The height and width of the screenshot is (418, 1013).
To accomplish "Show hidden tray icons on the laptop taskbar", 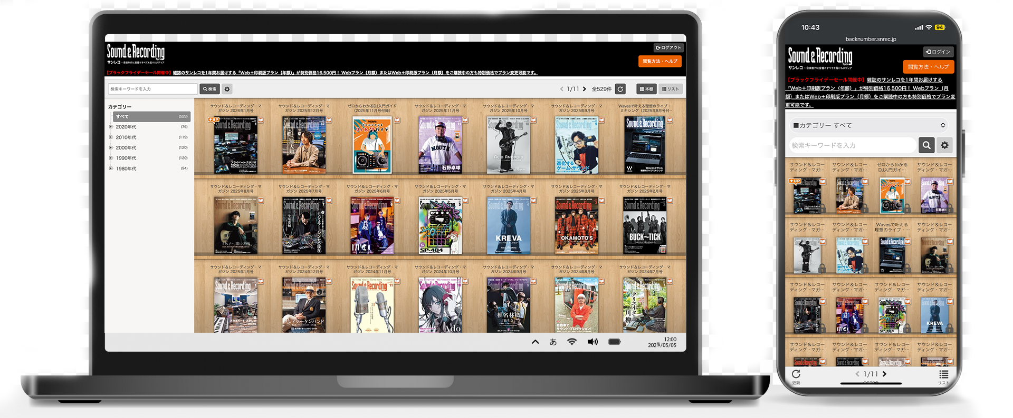I will click(x=535, y=342).
